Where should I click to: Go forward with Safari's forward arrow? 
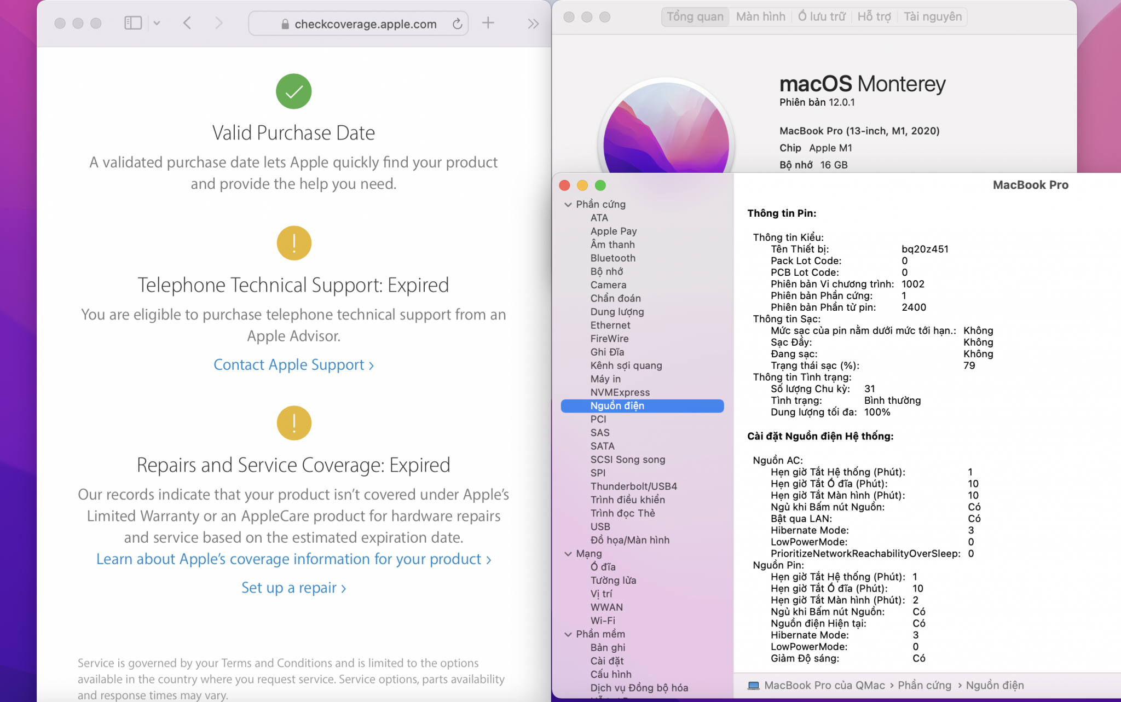coord(219,23)
